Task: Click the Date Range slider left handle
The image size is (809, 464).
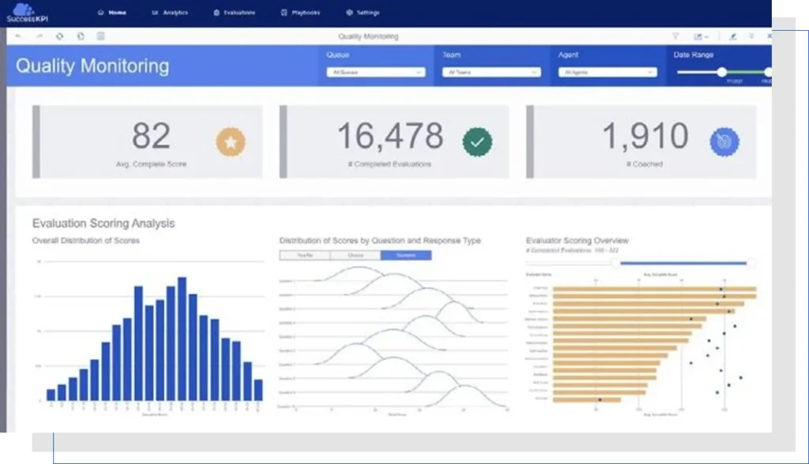Action: 722,72
